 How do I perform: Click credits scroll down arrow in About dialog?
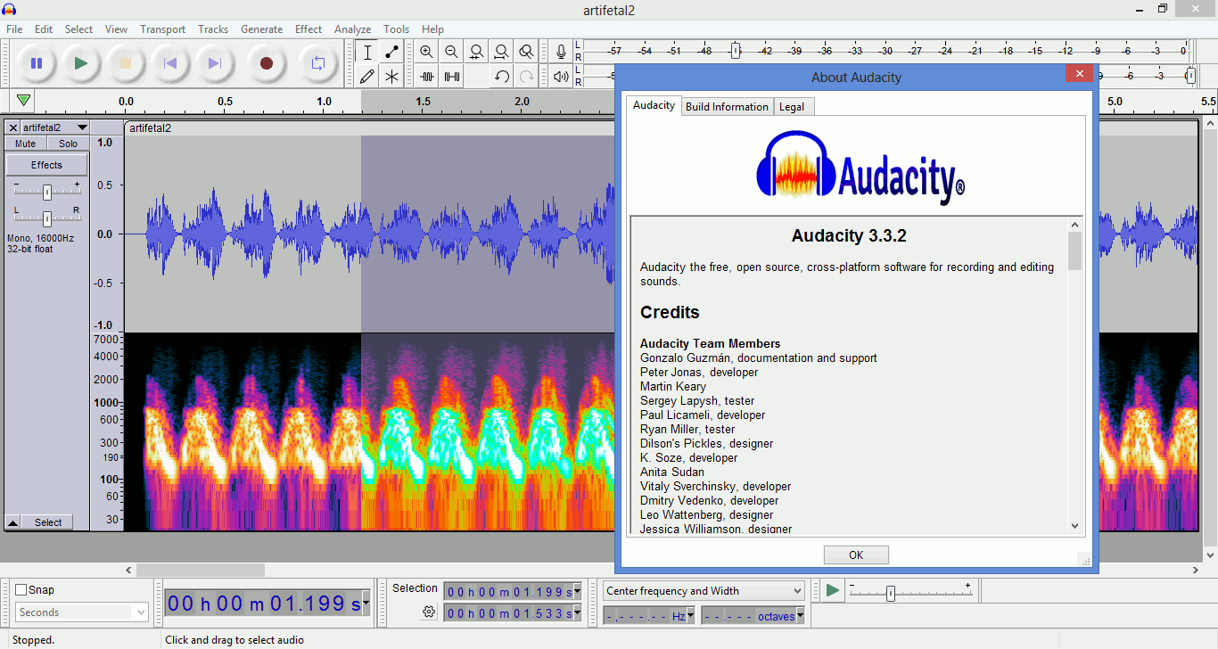(x=1074, y=526)
